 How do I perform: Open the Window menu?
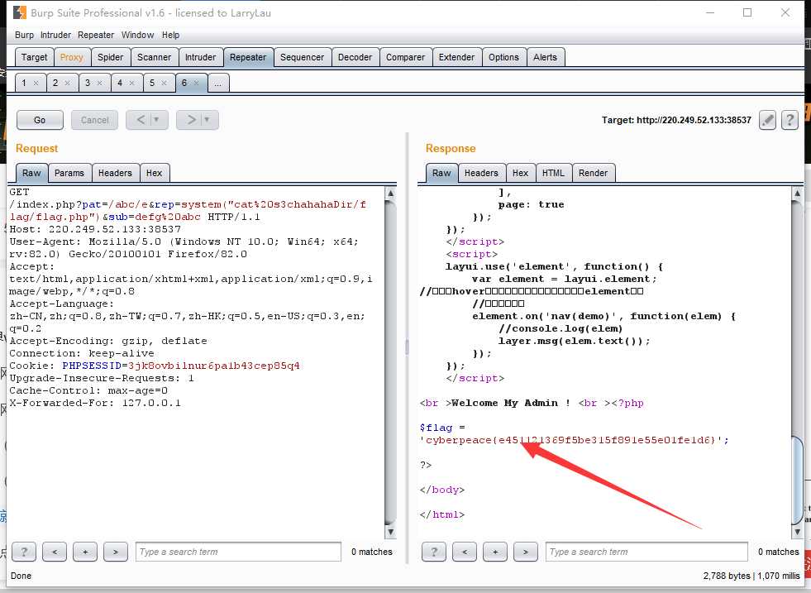[x=137, y=35]
